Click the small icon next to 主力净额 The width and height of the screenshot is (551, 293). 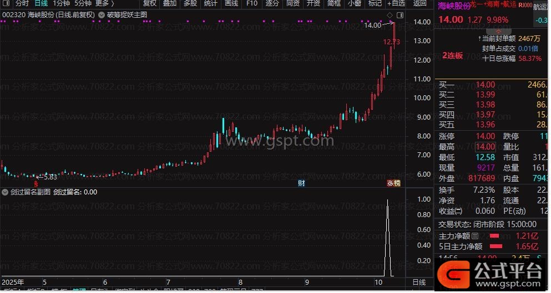point(475,236)
